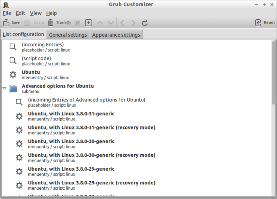Select Linux 3.8.0-29-generic (recovery mode) entry
This screenshot has width=277, height=199.
136,185
